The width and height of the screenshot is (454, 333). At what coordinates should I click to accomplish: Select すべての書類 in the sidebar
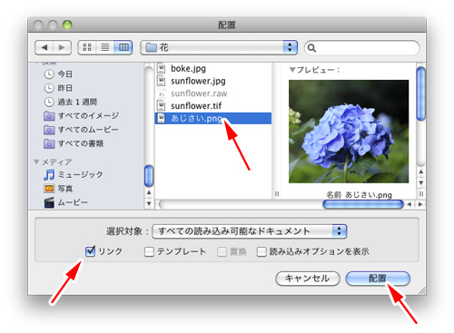pyautogui.click(x=81, y=143)
